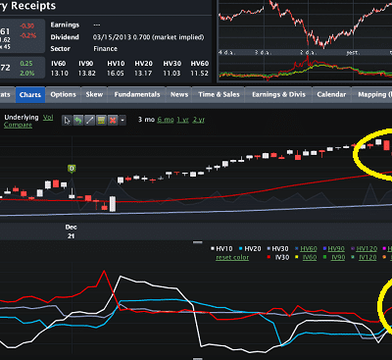392x360 pixels.
Task: Click the Dividend 03/15/2013 0.700 text
Action: (149, 37)
